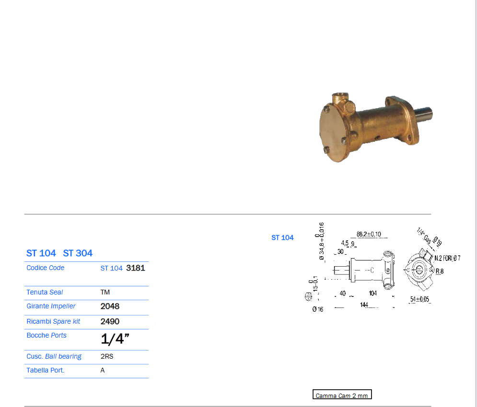Select the Codice Code row label
This screenshot has height=407, width=477.
click(46, 268)
